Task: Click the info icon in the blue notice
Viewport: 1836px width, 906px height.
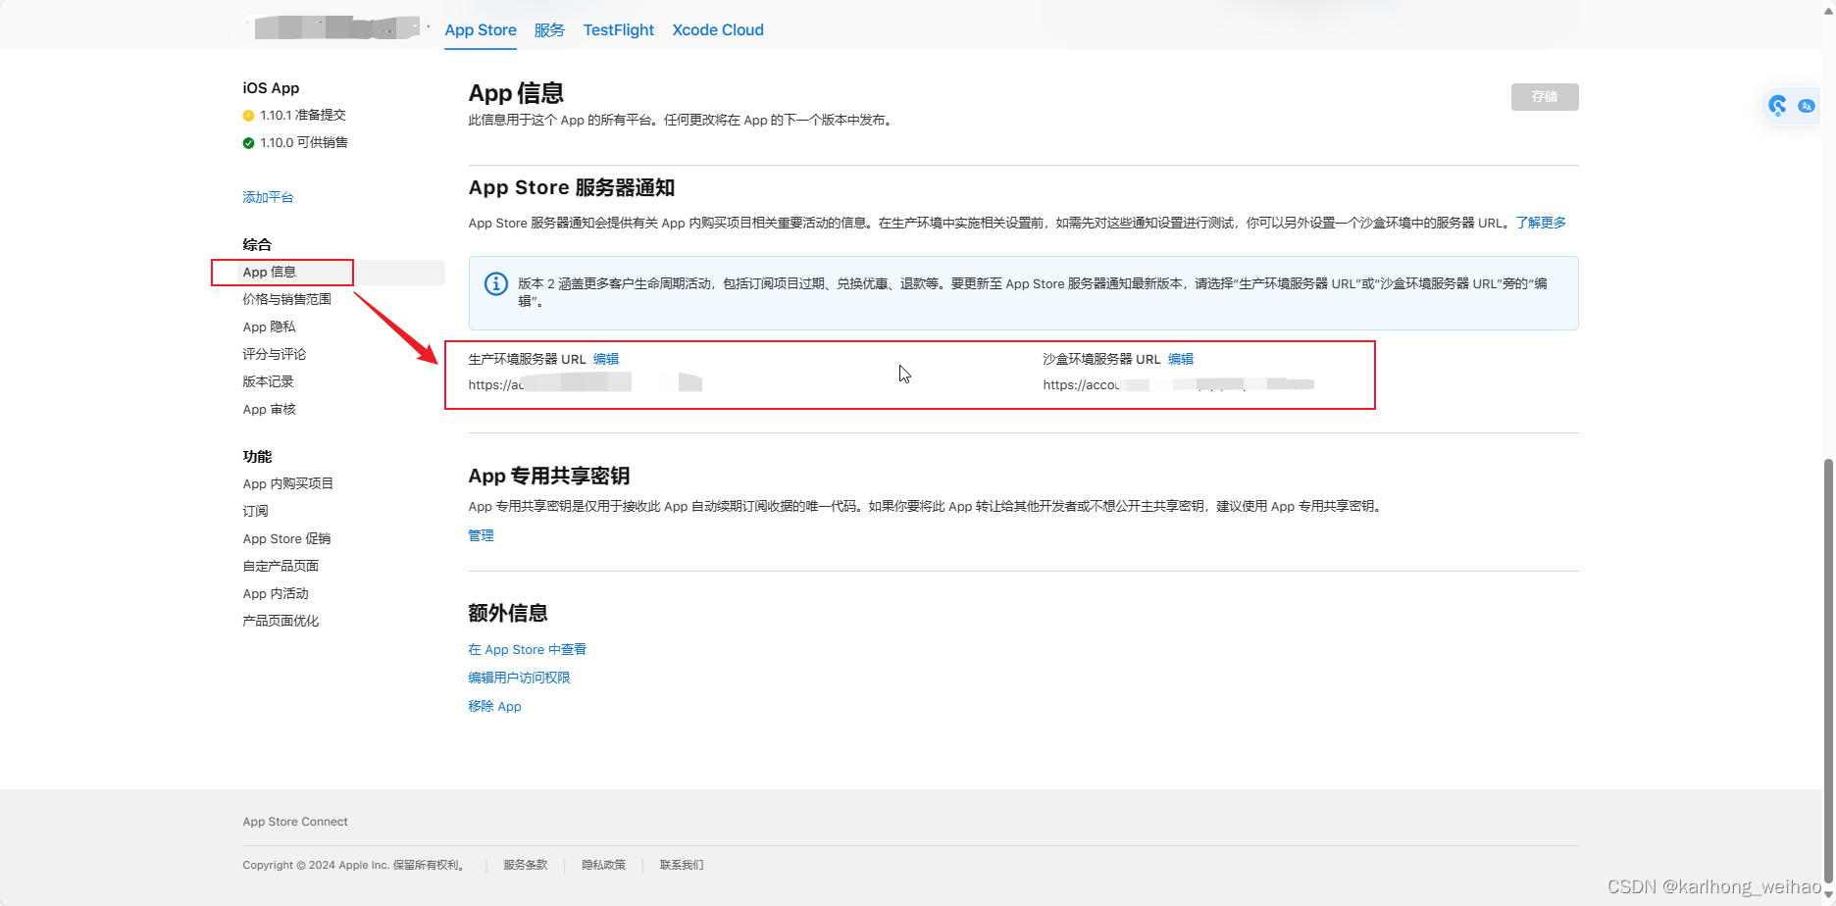Action: 496,284
